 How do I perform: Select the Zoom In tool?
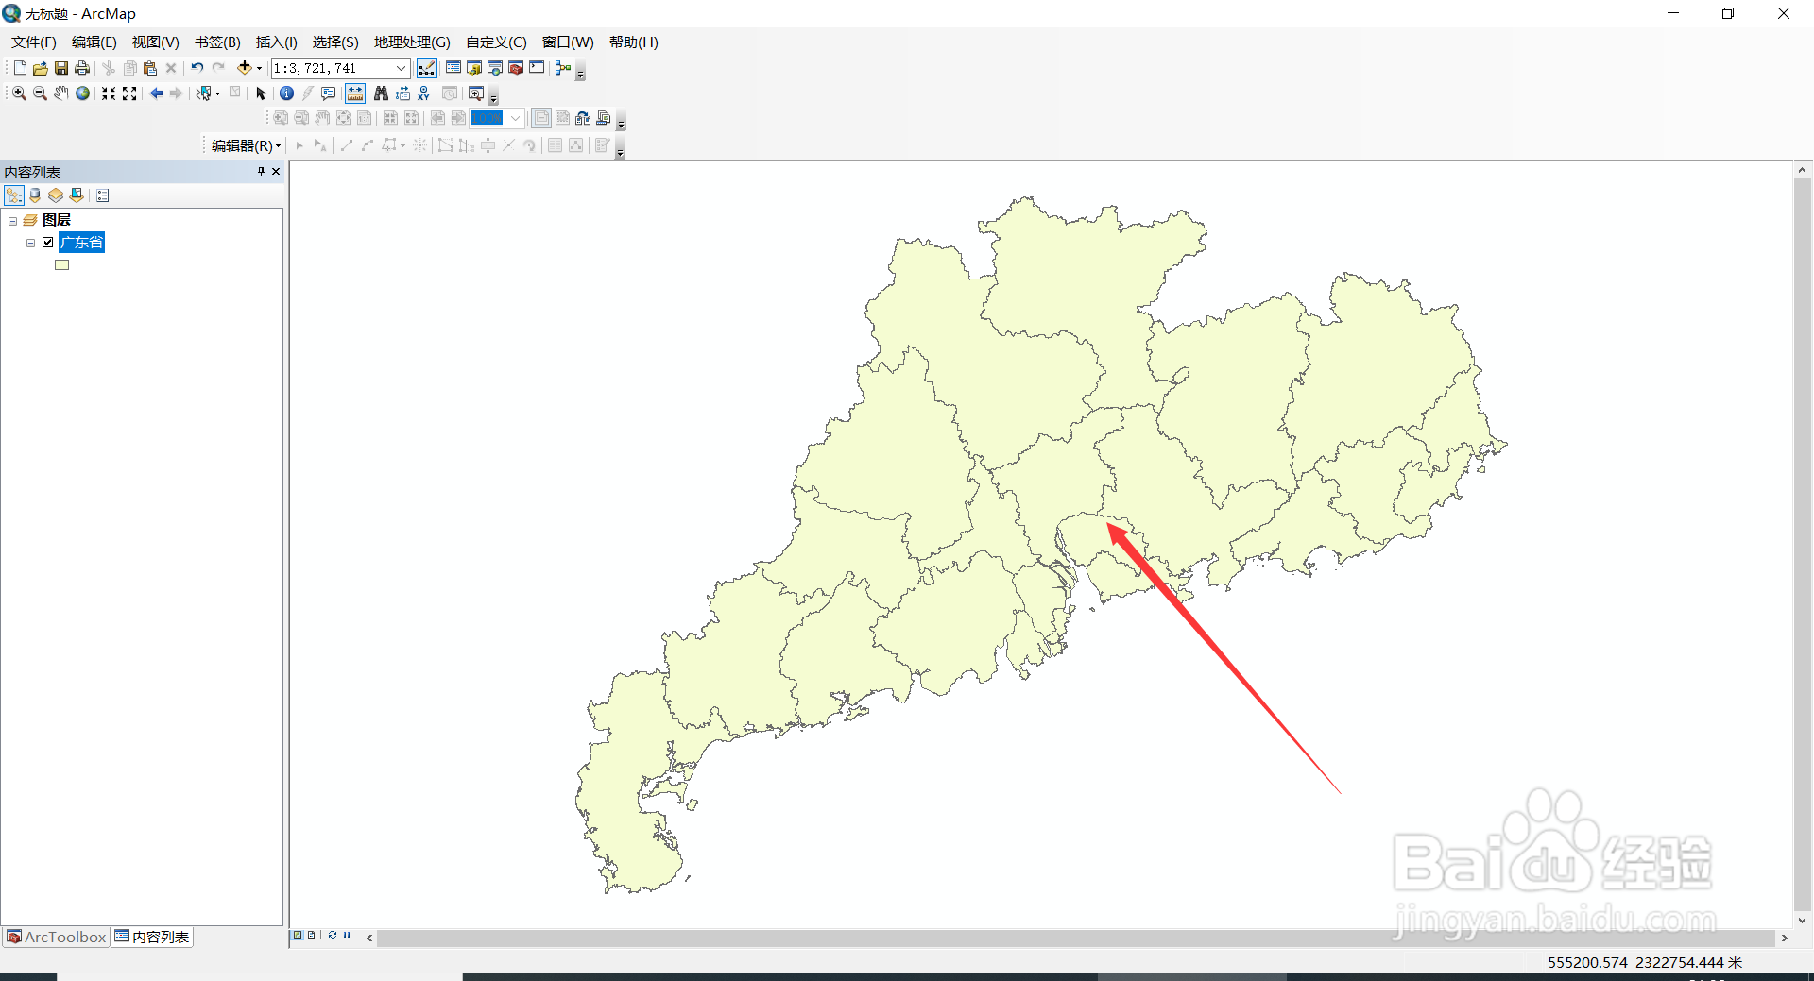pyautogui.click(x=18, y=93)
